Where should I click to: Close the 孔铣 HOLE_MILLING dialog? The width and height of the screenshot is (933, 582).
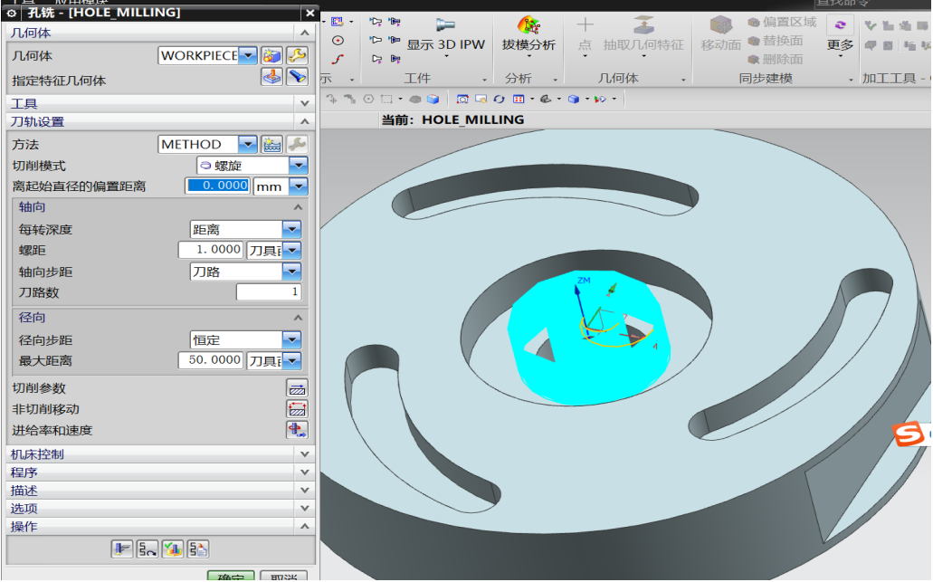pyautogui.click(x=309, y=13)
